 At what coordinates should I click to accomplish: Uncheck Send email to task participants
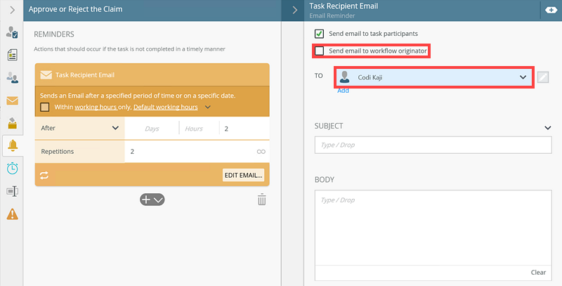(319, 34)
